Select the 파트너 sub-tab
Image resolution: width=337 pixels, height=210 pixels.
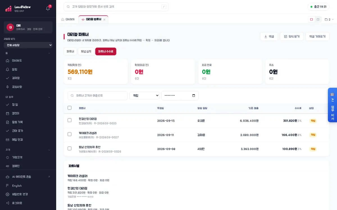[70, 52]
